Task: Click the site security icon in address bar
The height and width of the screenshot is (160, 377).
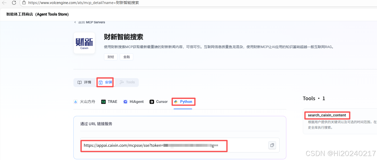Action: [24, 3]
